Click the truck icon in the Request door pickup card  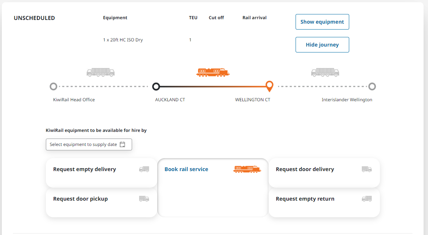(x=144, y=199)
